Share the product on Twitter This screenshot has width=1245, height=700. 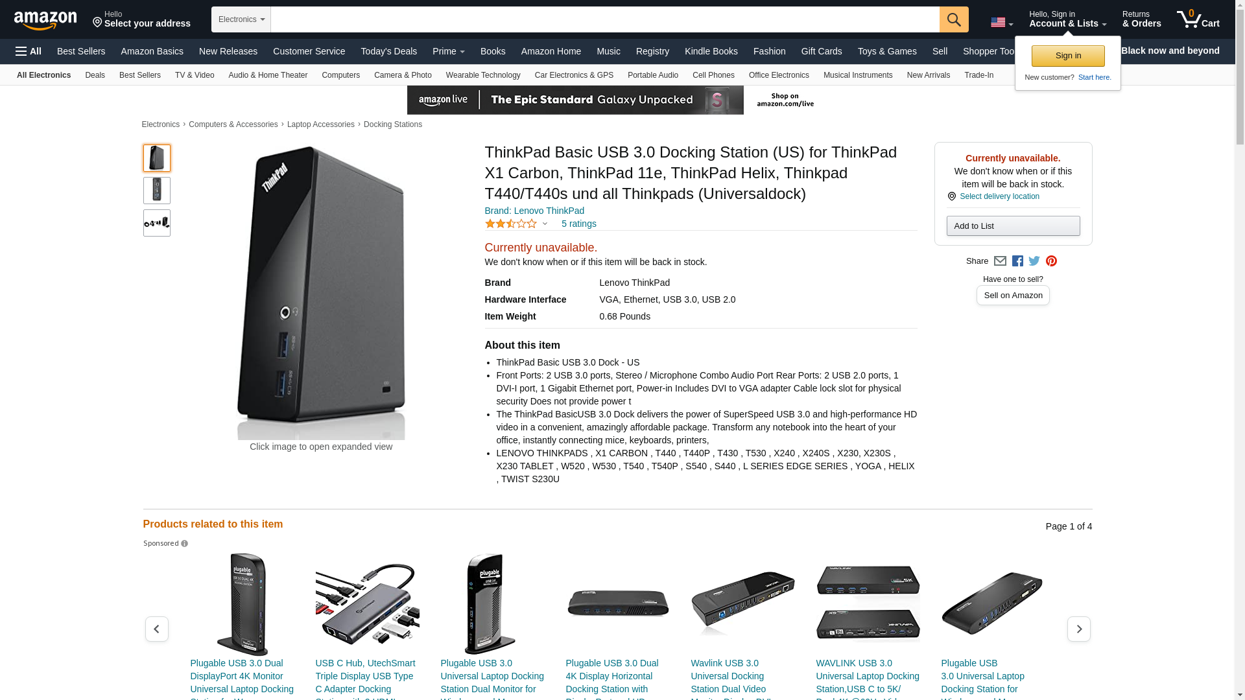(x=1034, y=261)
